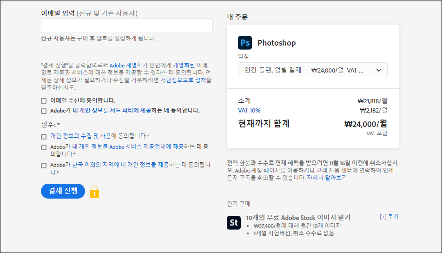The width and height of the screenshot is (442, 253).
Task: Click the ₩2,182/월 VAT amount
Action: (374, 111)
